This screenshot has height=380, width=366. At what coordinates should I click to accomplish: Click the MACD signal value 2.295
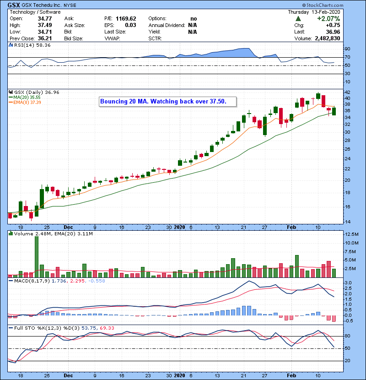pos(77,281)
